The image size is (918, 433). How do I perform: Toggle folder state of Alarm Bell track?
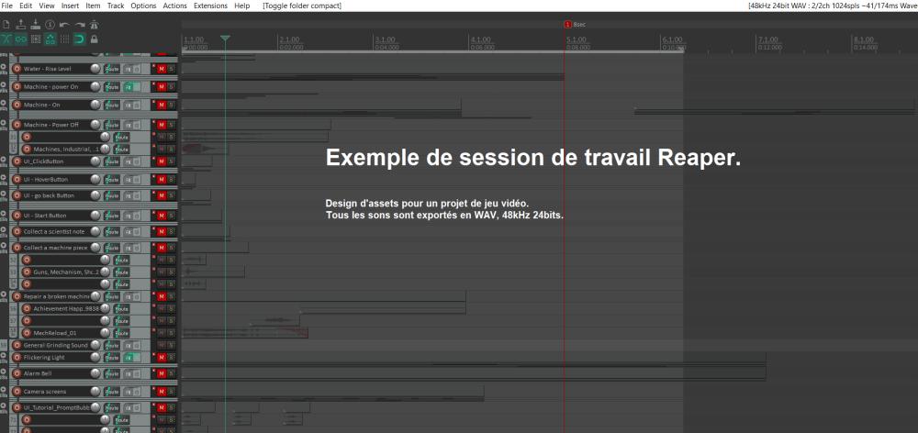(4, 372)
